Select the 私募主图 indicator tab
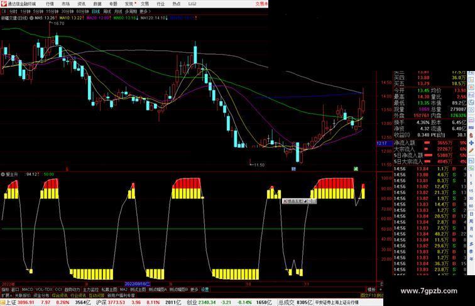This screenshot has height=306, width=475. 109,290
